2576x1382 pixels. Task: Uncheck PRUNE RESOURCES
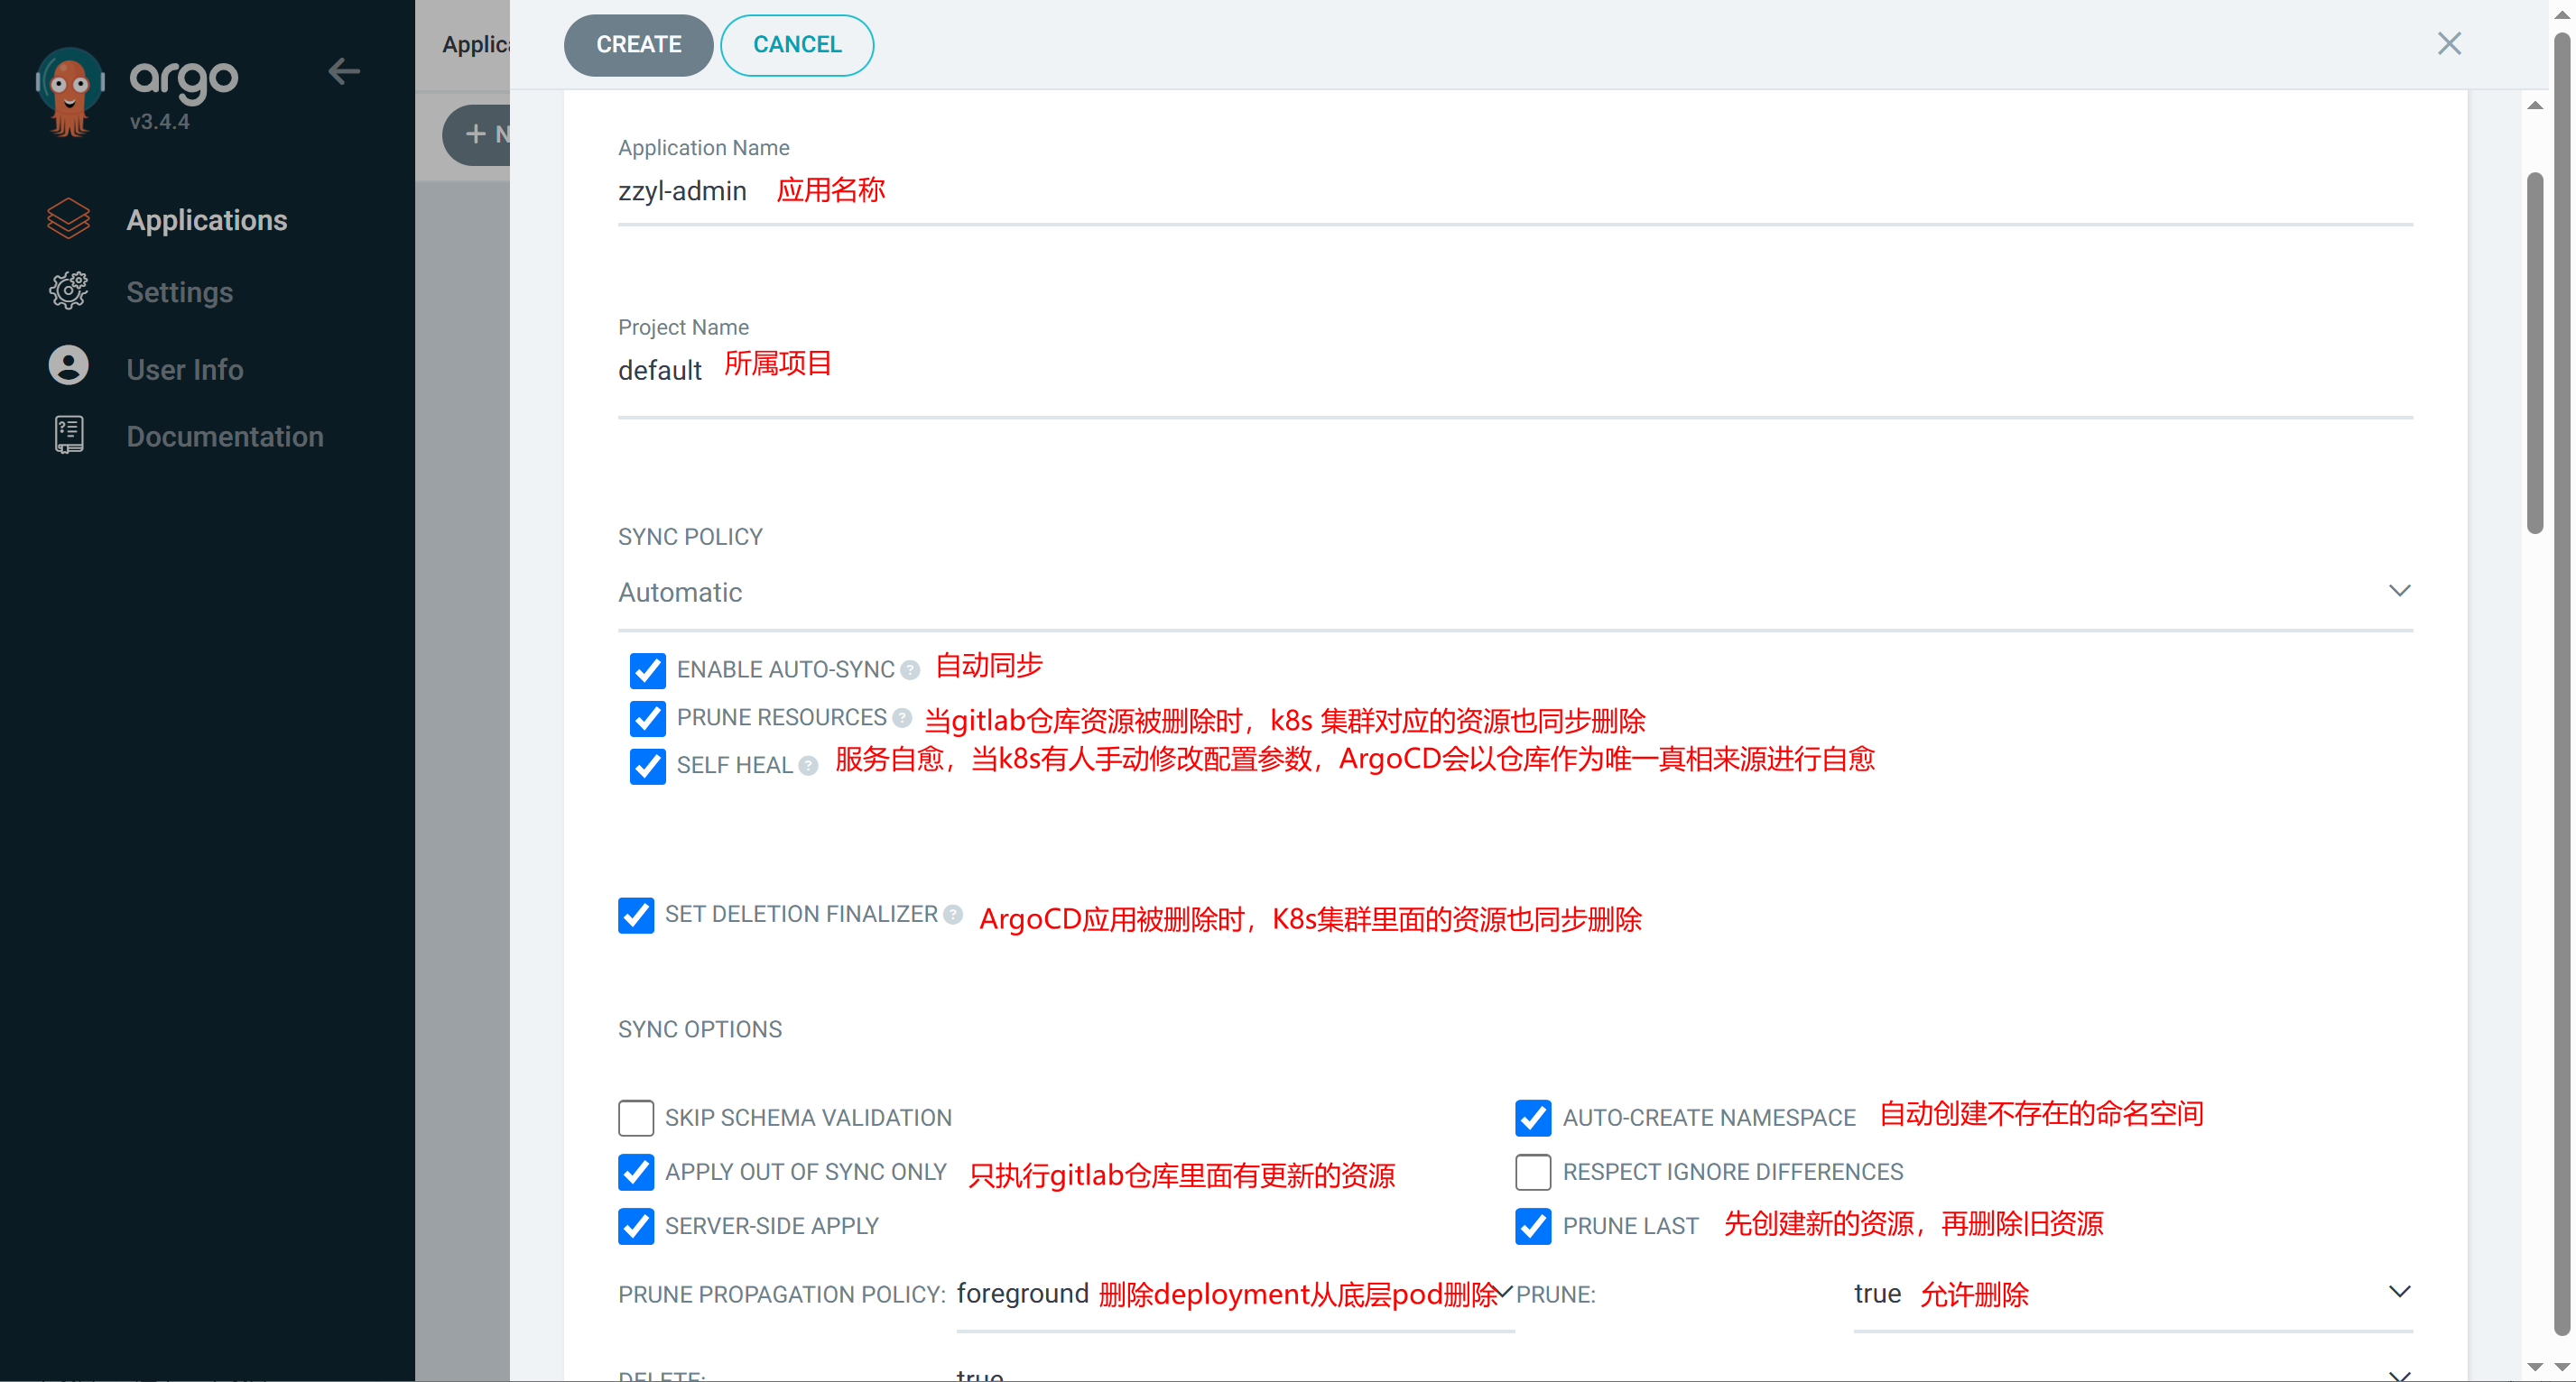pos(648,718)
